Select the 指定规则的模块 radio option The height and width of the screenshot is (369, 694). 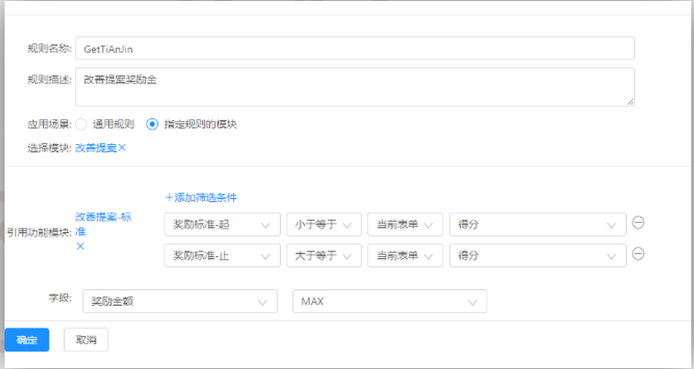pyautogui.click(x=152, y=124)
